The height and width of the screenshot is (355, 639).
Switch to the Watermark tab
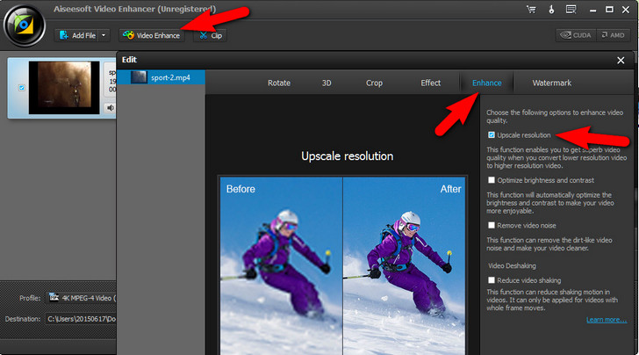[552, 83]
